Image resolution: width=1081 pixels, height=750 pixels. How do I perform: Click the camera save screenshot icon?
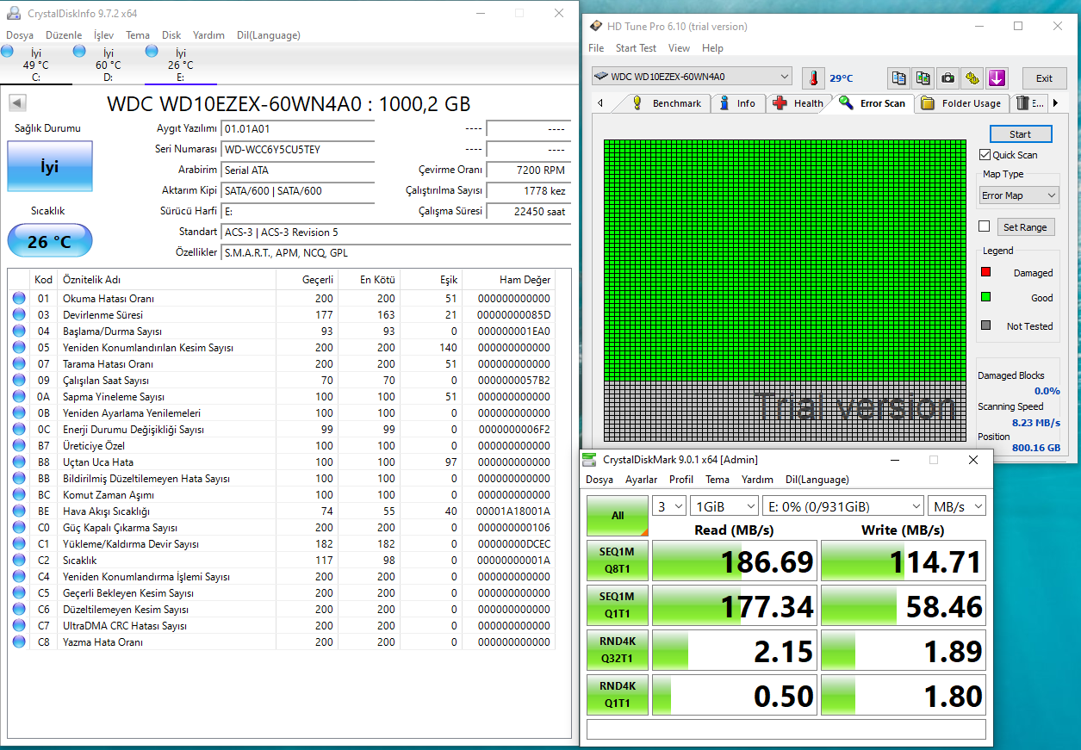(947, 77)
